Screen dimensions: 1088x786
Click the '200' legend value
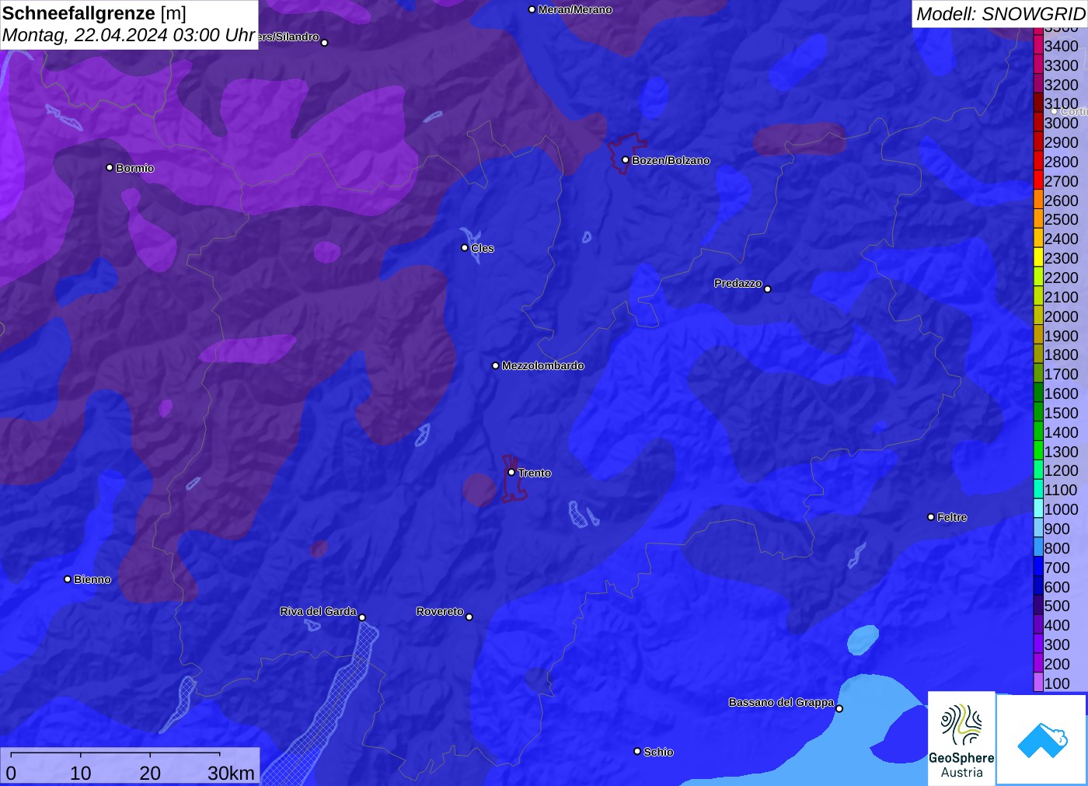point(1057,664)
